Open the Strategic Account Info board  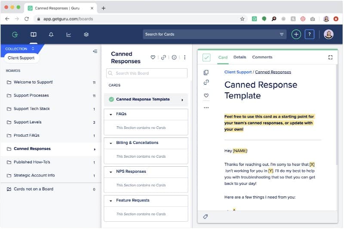tap(51, 176)
